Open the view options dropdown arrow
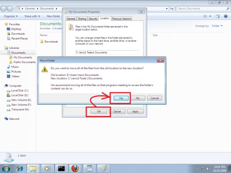The image size is (231, 173). [x=210, y=16]
